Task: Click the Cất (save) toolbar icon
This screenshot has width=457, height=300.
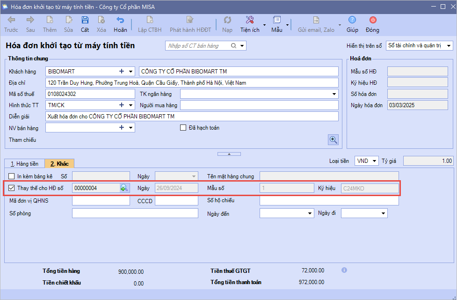Action: 85,20
